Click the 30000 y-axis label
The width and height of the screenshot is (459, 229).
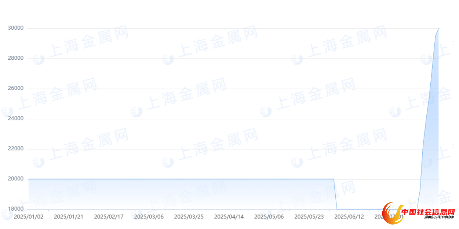(16, 28)
